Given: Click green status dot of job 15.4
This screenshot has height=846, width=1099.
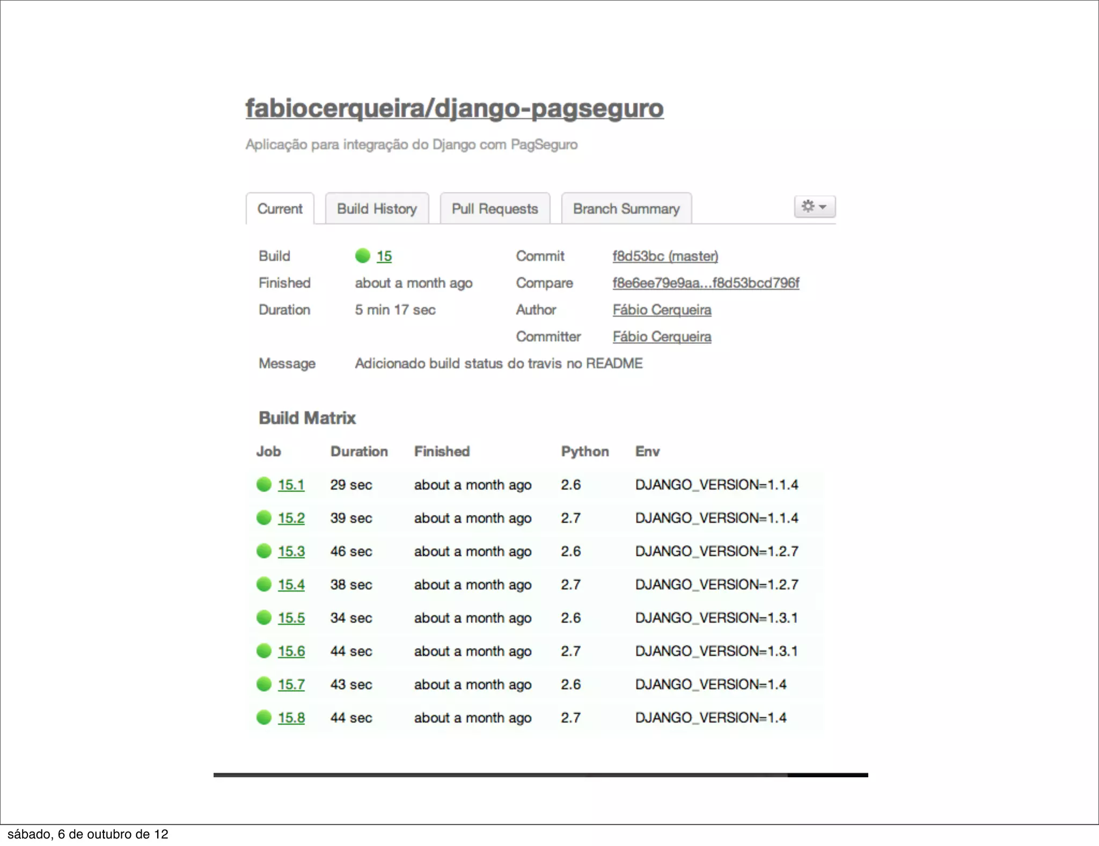Looking at the screenshot, I should [x=264, y=584].
